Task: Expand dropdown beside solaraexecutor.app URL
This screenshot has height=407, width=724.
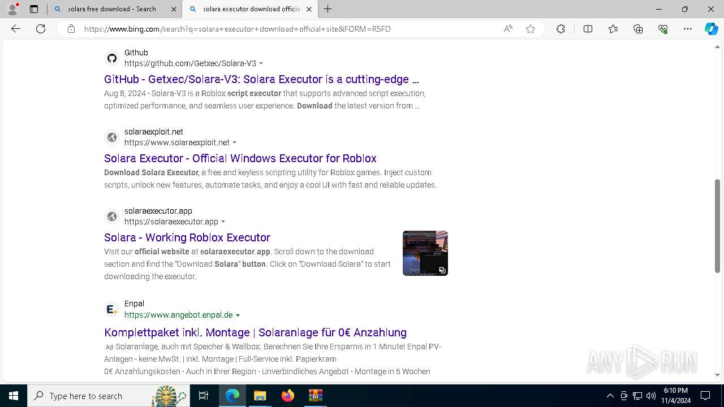Action: (x=223, y=222)
